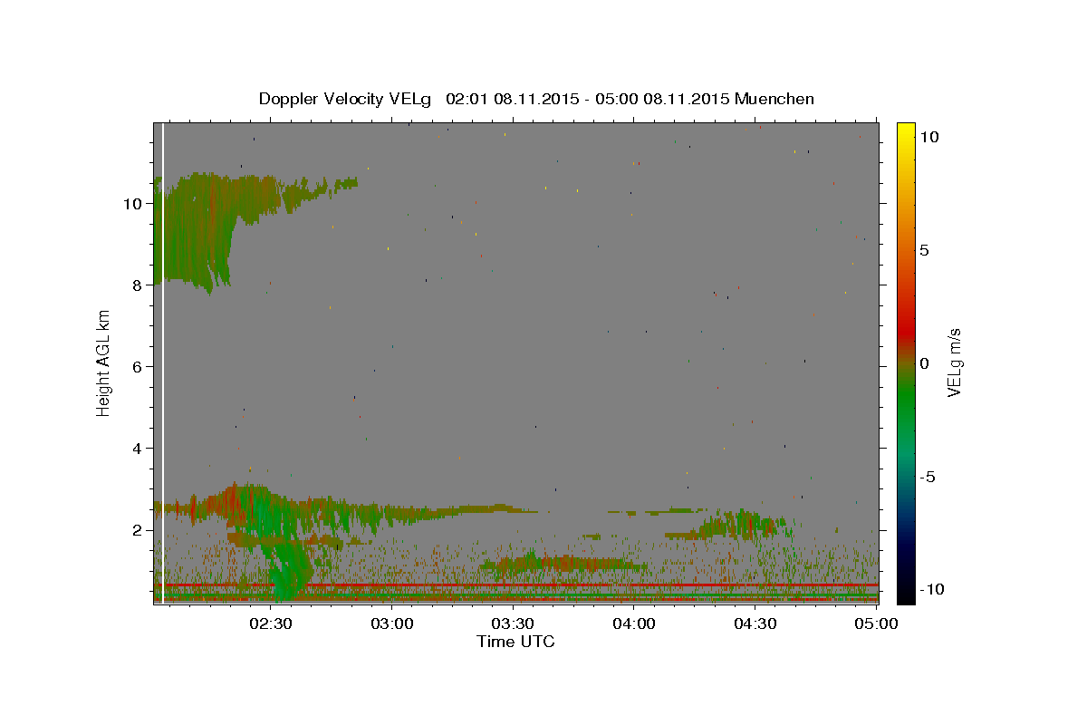This screenshot has height=725, width=1087.
Task: Click the colorbar value 0 label
Action: pos(925,363)
